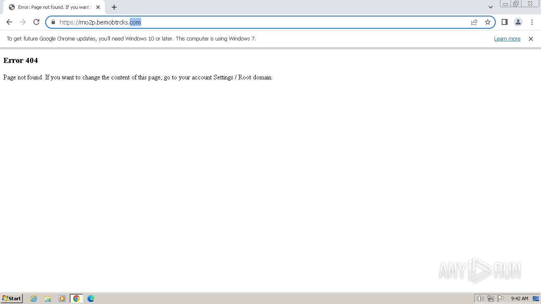Restore down the Chrome window
Screen dimensions: 541x304
(x=516, y=4)
